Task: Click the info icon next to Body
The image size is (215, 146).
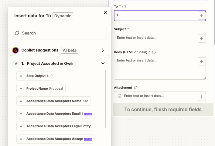Action: tap(154, 52)
